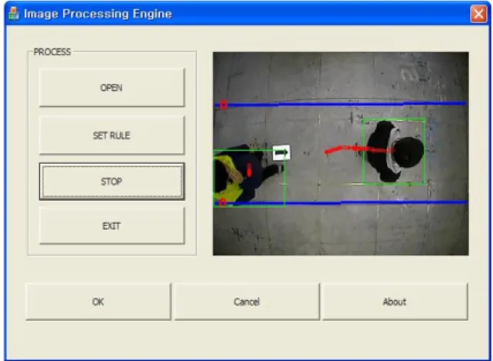The image size is (493, 361).
Task: Click the white direction arrow marker in the video
Action: [x=281, y=152]
